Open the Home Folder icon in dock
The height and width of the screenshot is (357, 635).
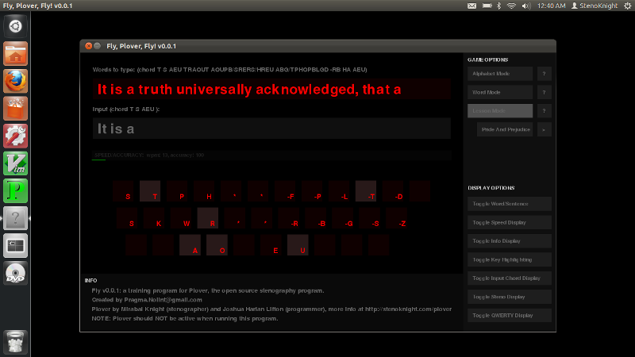pos(15,53)
